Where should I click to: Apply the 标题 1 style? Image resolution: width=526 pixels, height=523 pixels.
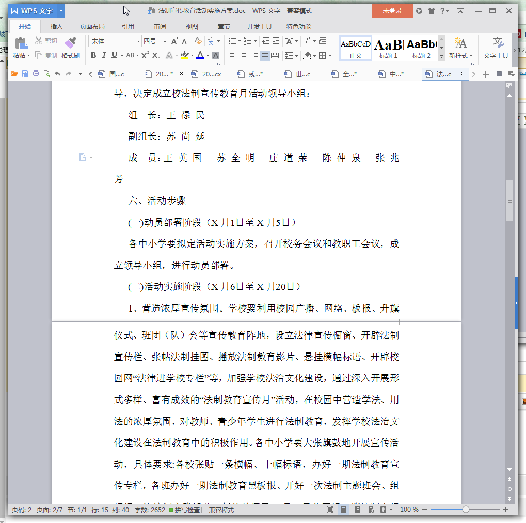388,49
